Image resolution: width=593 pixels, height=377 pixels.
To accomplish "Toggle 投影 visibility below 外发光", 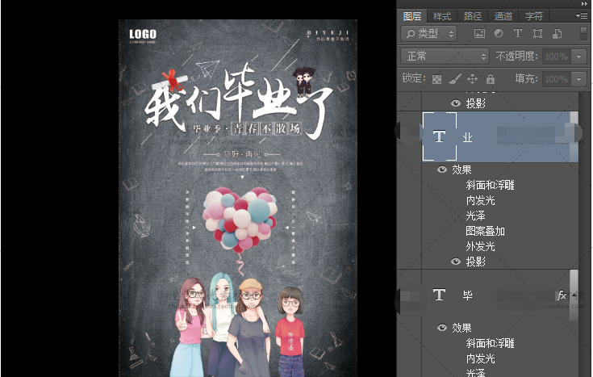I will (456, 262).
